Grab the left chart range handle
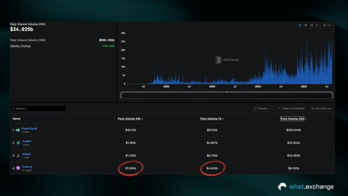This screenshot has width=348, height=196. (121, 96)
